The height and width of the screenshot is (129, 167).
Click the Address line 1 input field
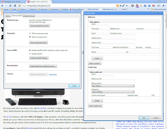114,40
